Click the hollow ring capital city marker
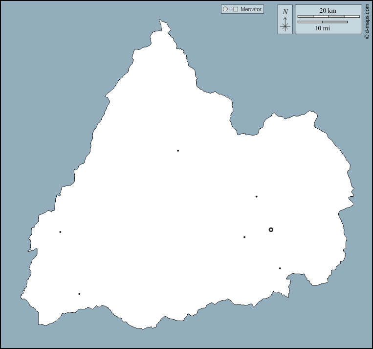373x349 pixels. (x=271, y=230)
